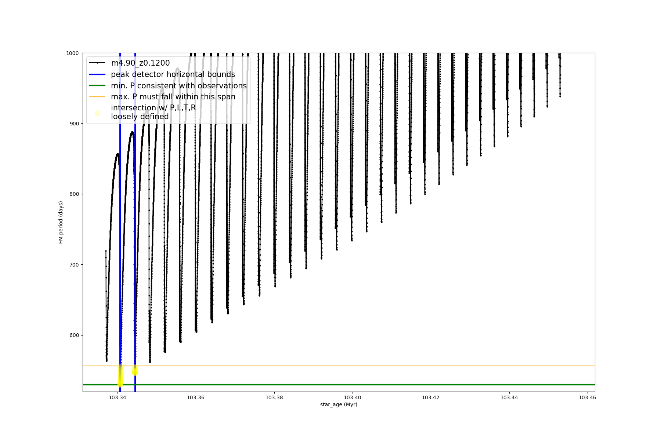Click the 600 y-axis tick label

click(x=74, y=335)
